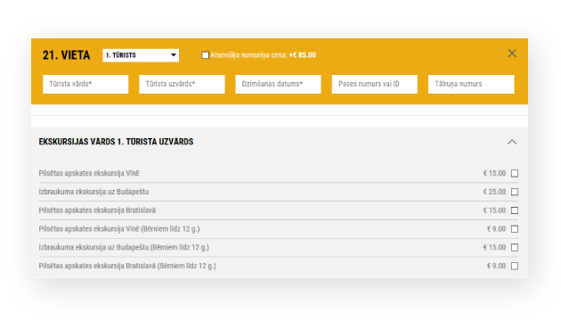Screen dimensions: 561x321
Task: Close the 21. Vieta seat panel
Action: (512, 53)
